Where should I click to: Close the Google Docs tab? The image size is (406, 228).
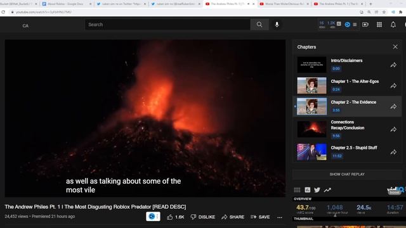pos(90,4)
